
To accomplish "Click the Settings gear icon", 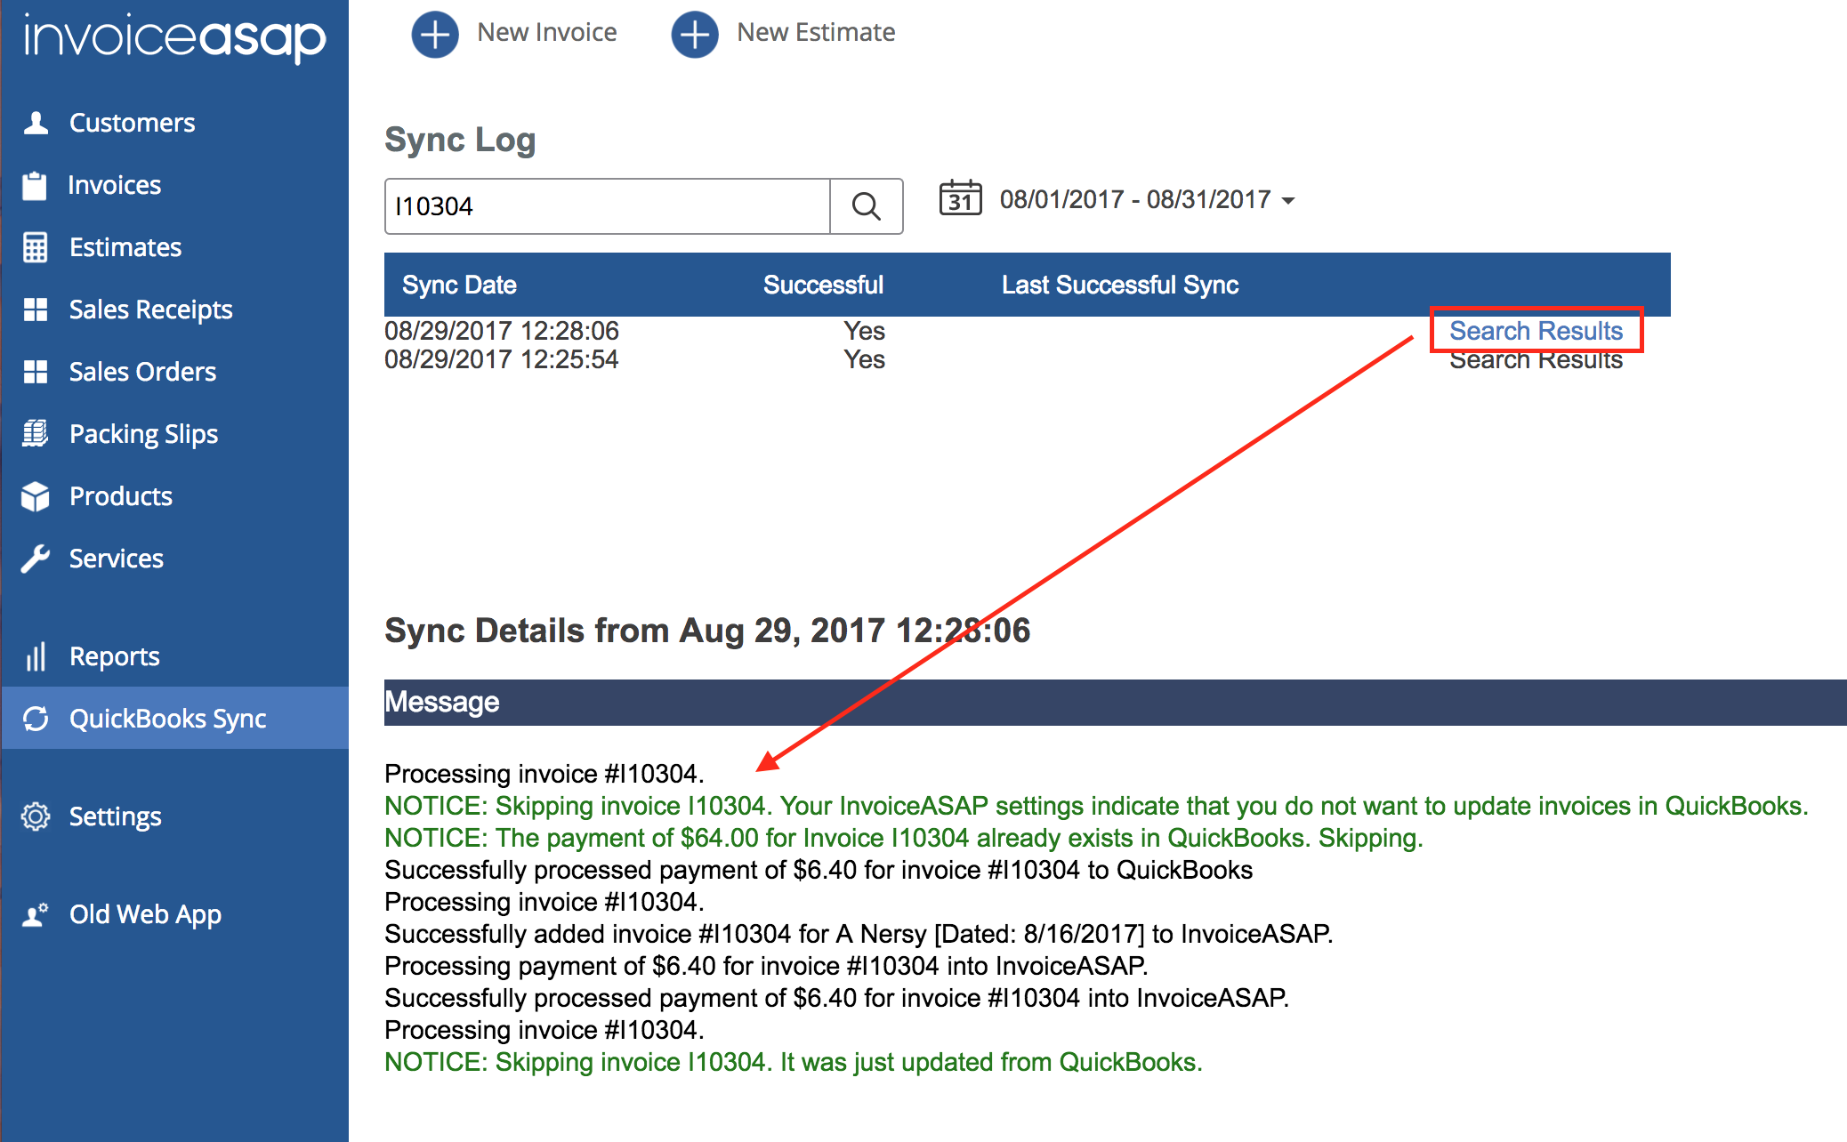I will point(36,816).
